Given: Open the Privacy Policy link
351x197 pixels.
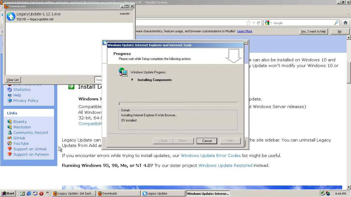Looking at the screenshot, I should (x=26, y=100).
